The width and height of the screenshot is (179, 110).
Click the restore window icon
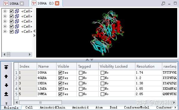point(163,4)
